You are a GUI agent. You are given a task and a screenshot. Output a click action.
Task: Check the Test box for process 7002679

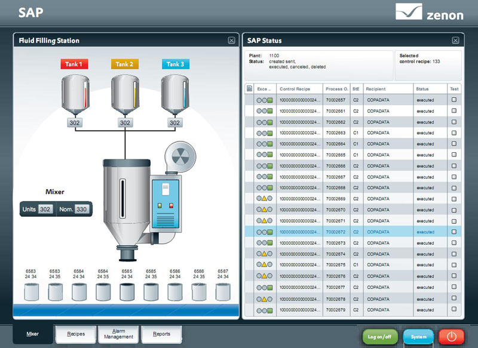coord(454,309)
